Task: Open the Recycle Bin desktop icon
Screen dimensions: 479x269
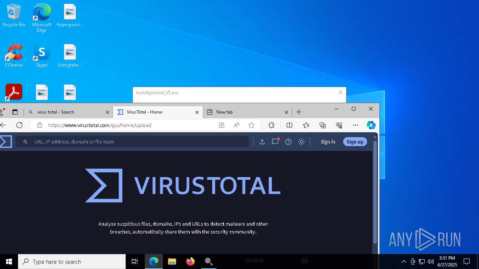Action: 14,15
